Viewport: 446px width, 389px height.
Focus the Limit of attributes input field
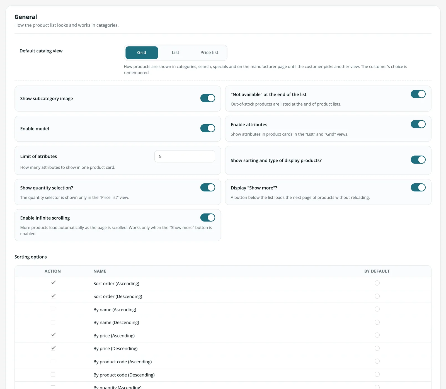pos(185,156)
